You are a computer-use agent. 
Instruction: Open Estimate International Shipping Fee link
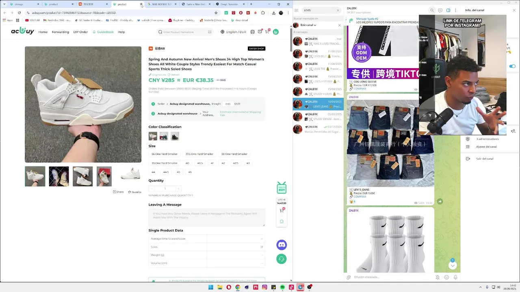pos(240,114)
